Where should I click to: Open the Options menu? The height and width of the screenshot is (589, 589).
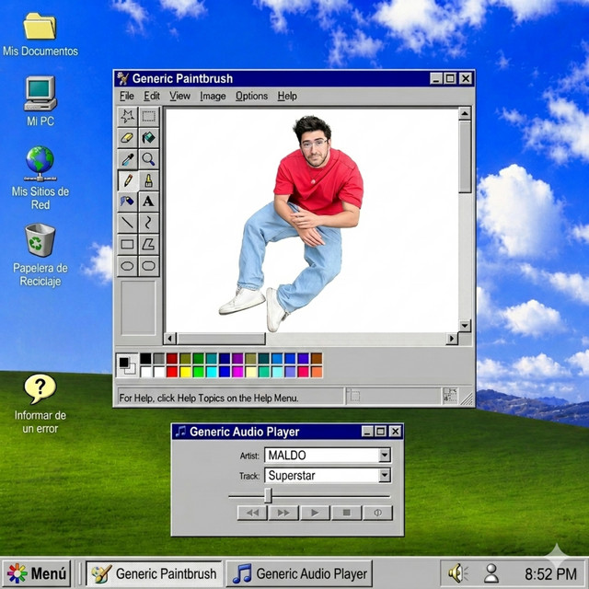pyautogui.click(x=251, y=96)
